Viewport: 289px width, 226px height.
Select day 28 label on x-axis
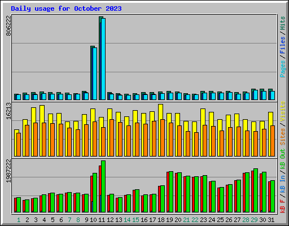point(246,220)
